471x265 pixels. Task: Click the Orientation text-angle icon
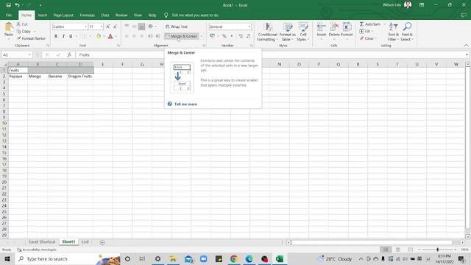pos(150,26)
